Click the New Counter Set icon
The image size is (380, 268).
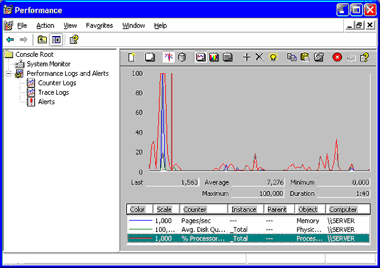coord(132,58)
